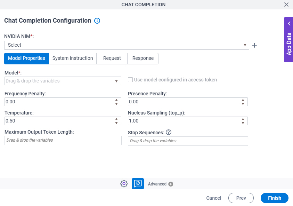Image resolution: width=293 pixels, height=206 pixels.
Task: Close the Chat Completion dialog
Action: pyautogui.click(x=286, y=5)
